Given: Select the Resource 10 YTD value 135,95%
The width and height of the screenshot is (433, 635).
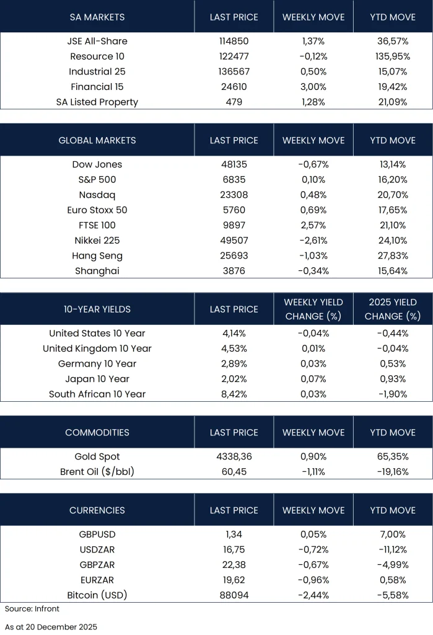Looking at the screenshot, I should click(393, 56).
